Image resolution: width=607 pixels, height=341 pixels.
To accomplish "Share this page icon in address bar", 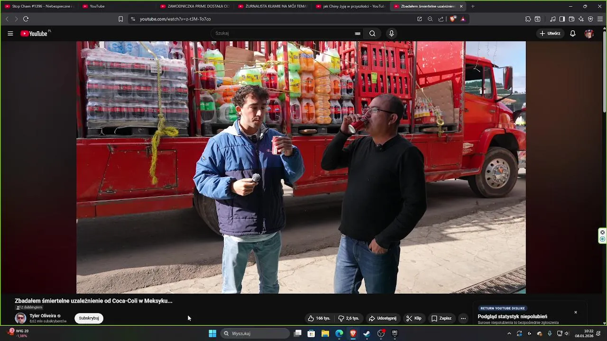I will click(x=441, y=19).
